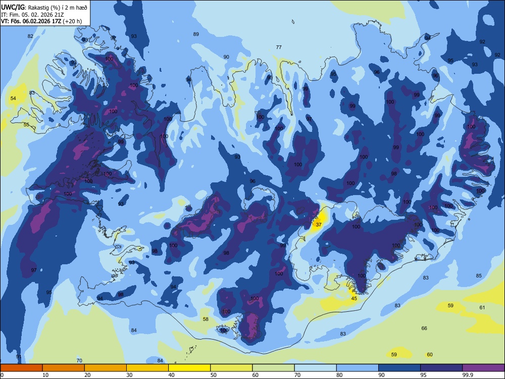This screenshot has width=505, height=379.
Task: Click the legend tick label 0
Action: pos(2,375)
